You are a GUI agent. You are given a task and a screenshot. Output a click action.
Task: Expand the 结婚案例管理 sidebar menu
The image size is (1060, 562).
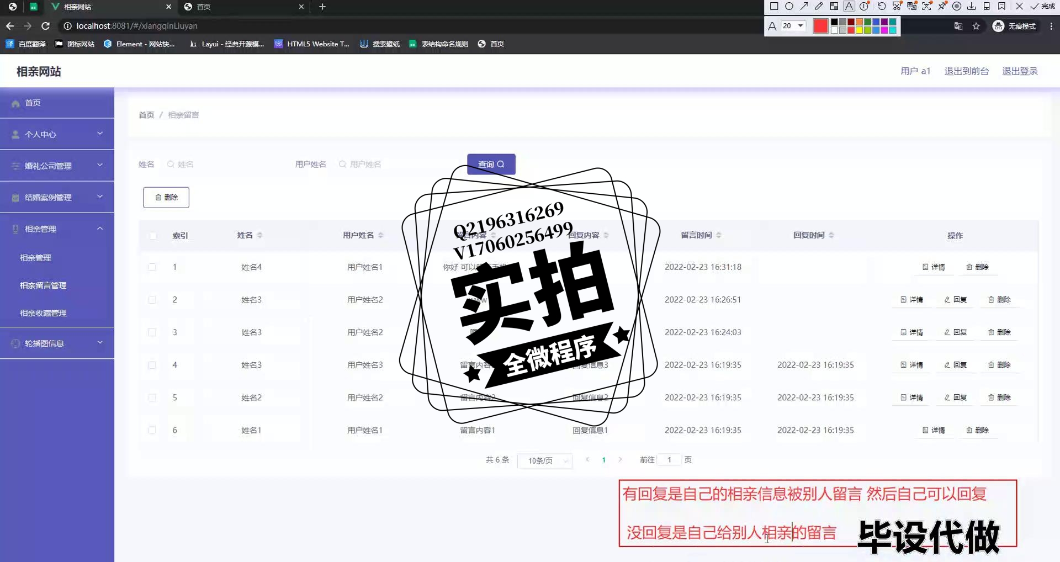(57, 197)
